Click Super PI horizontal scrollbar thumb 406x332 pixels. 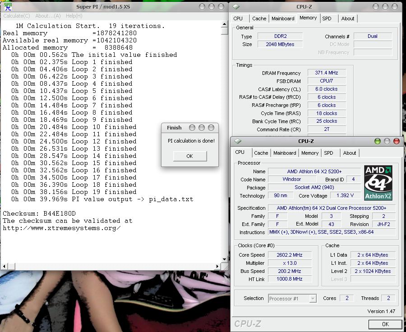click(x=11, y=266)
